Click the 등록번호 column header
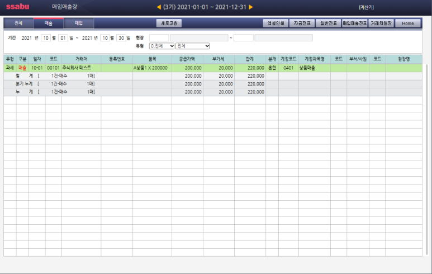 click(x=117, y=59)
